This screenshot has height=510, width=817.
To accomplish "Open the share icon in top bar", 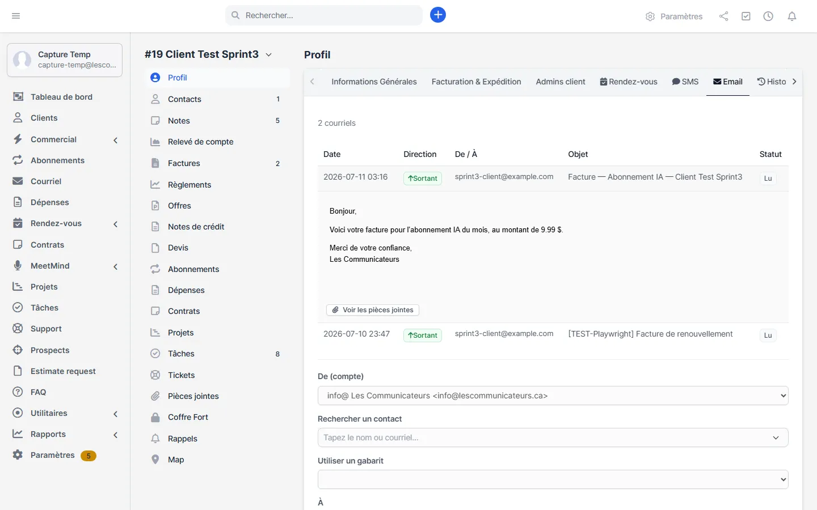I will pyautogui.click(x=723, y=16).
